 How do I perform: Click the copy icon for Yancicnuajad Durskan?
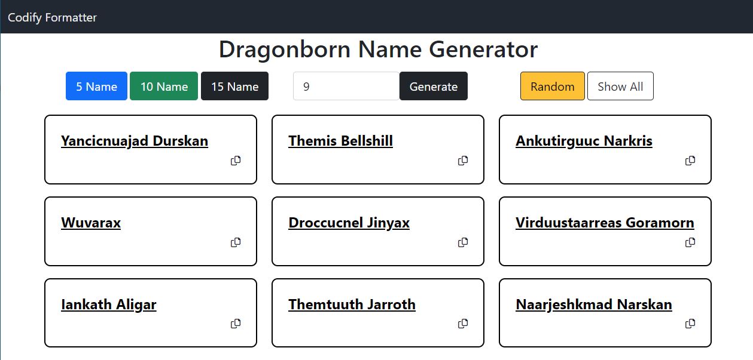[x=236, y=161]
